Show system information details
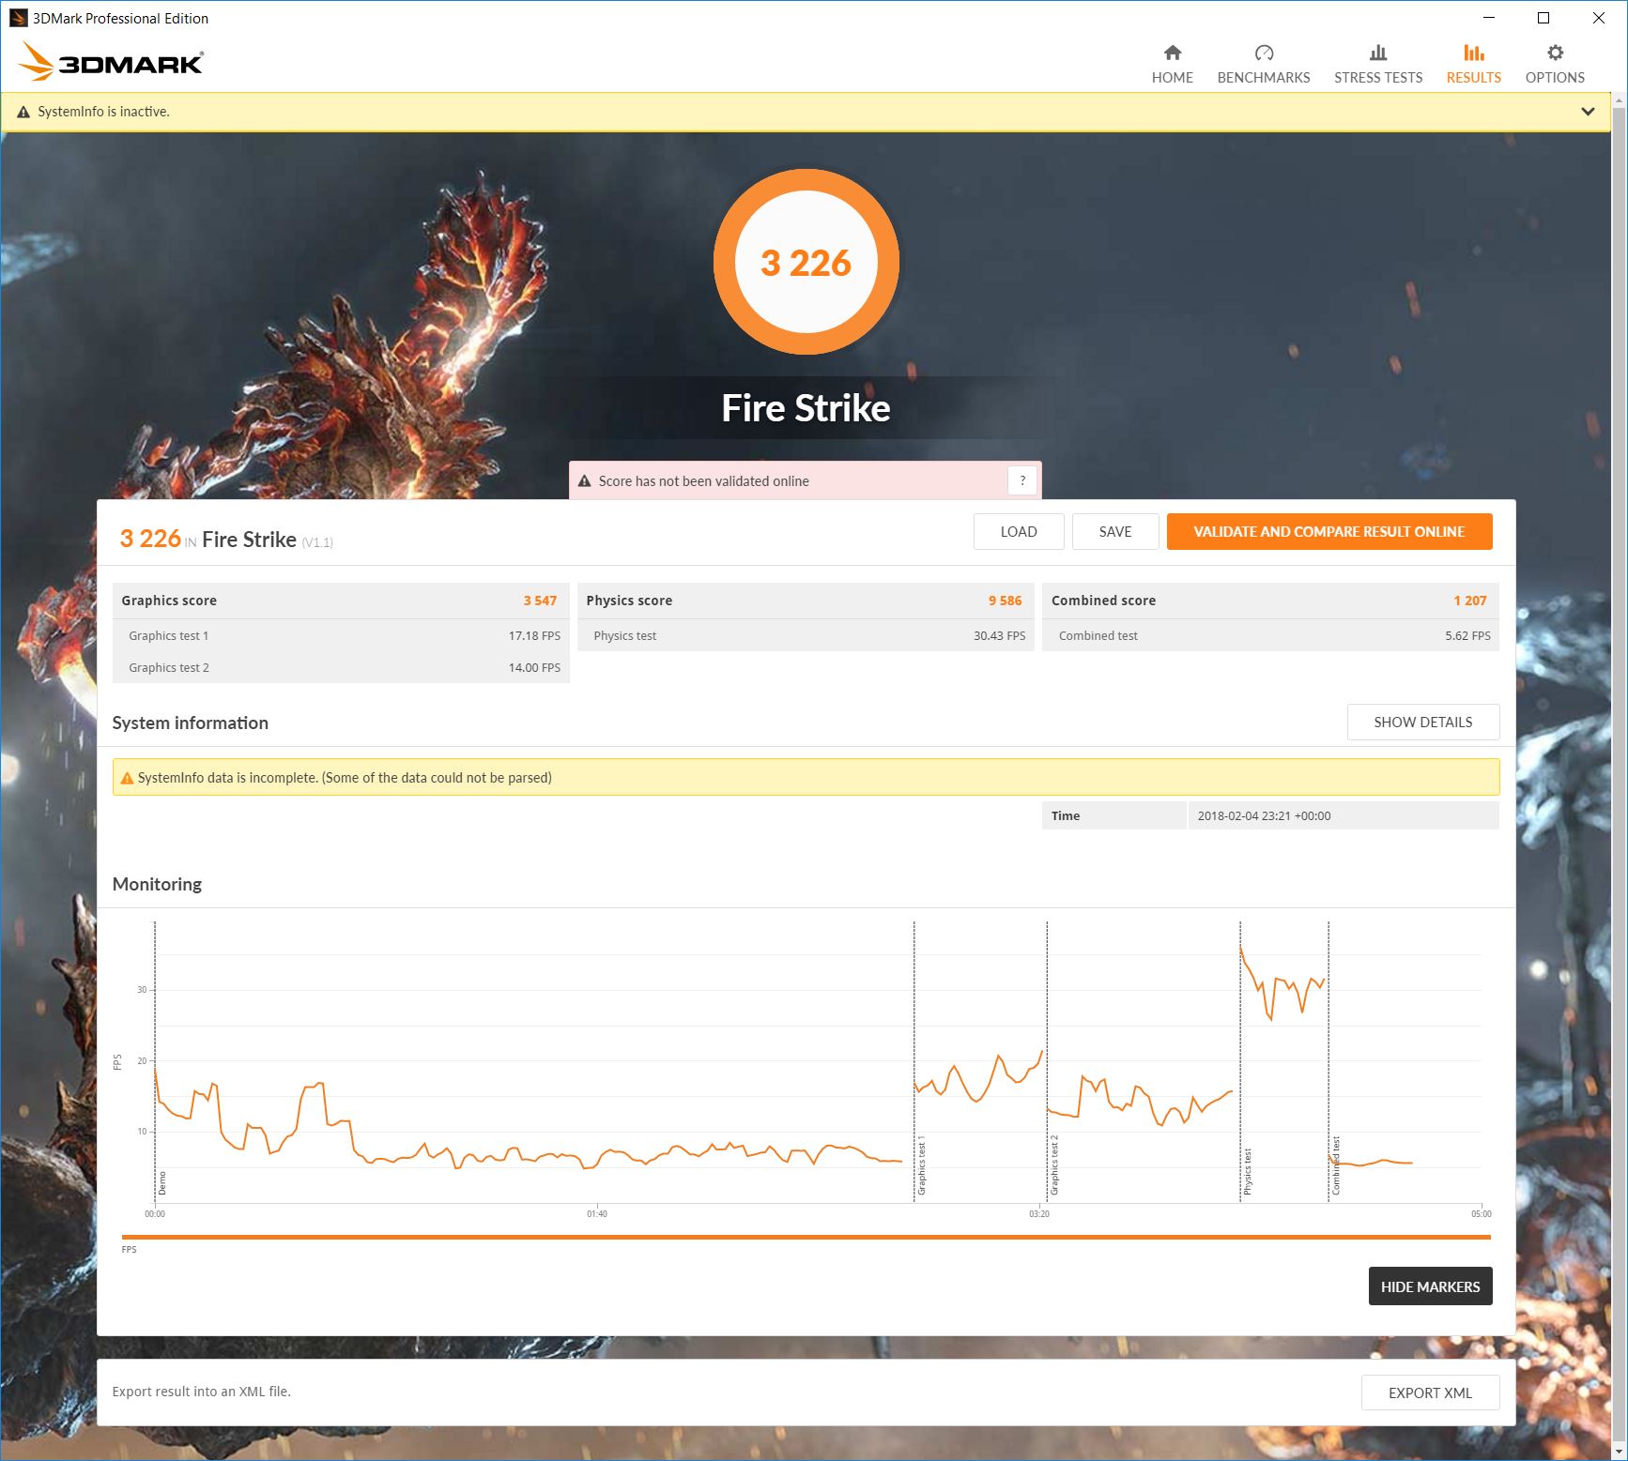 point(1423,722)
